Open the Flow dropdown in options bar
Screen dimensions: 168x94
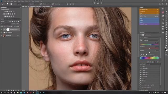[48, 4]
